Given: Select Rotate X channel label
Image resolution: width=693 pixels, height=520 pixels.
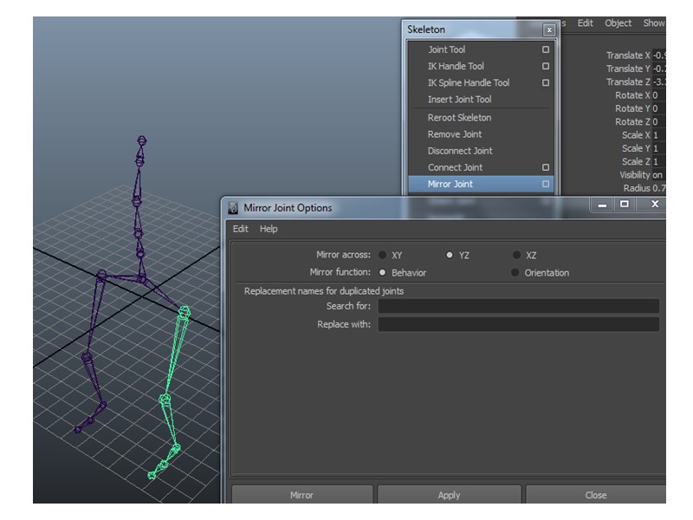Looking at the screenshot, I should [632, 95].
